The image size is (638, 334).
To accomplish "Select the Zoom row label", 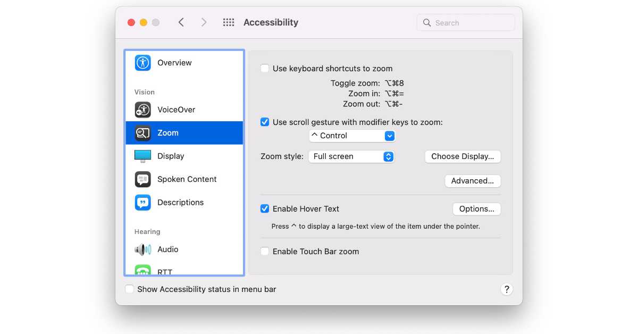I will 168,133.
